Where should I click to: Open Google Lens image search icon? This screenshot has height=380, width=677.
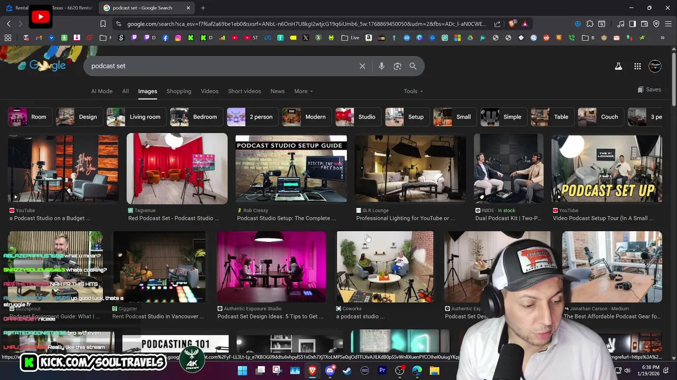(397, 66)
